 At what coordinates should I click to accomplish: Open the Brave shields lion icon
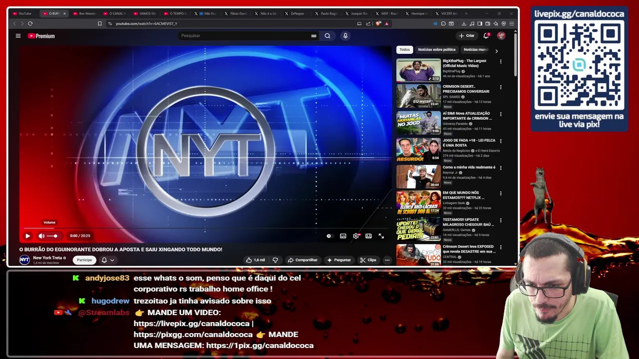(378, 23)
